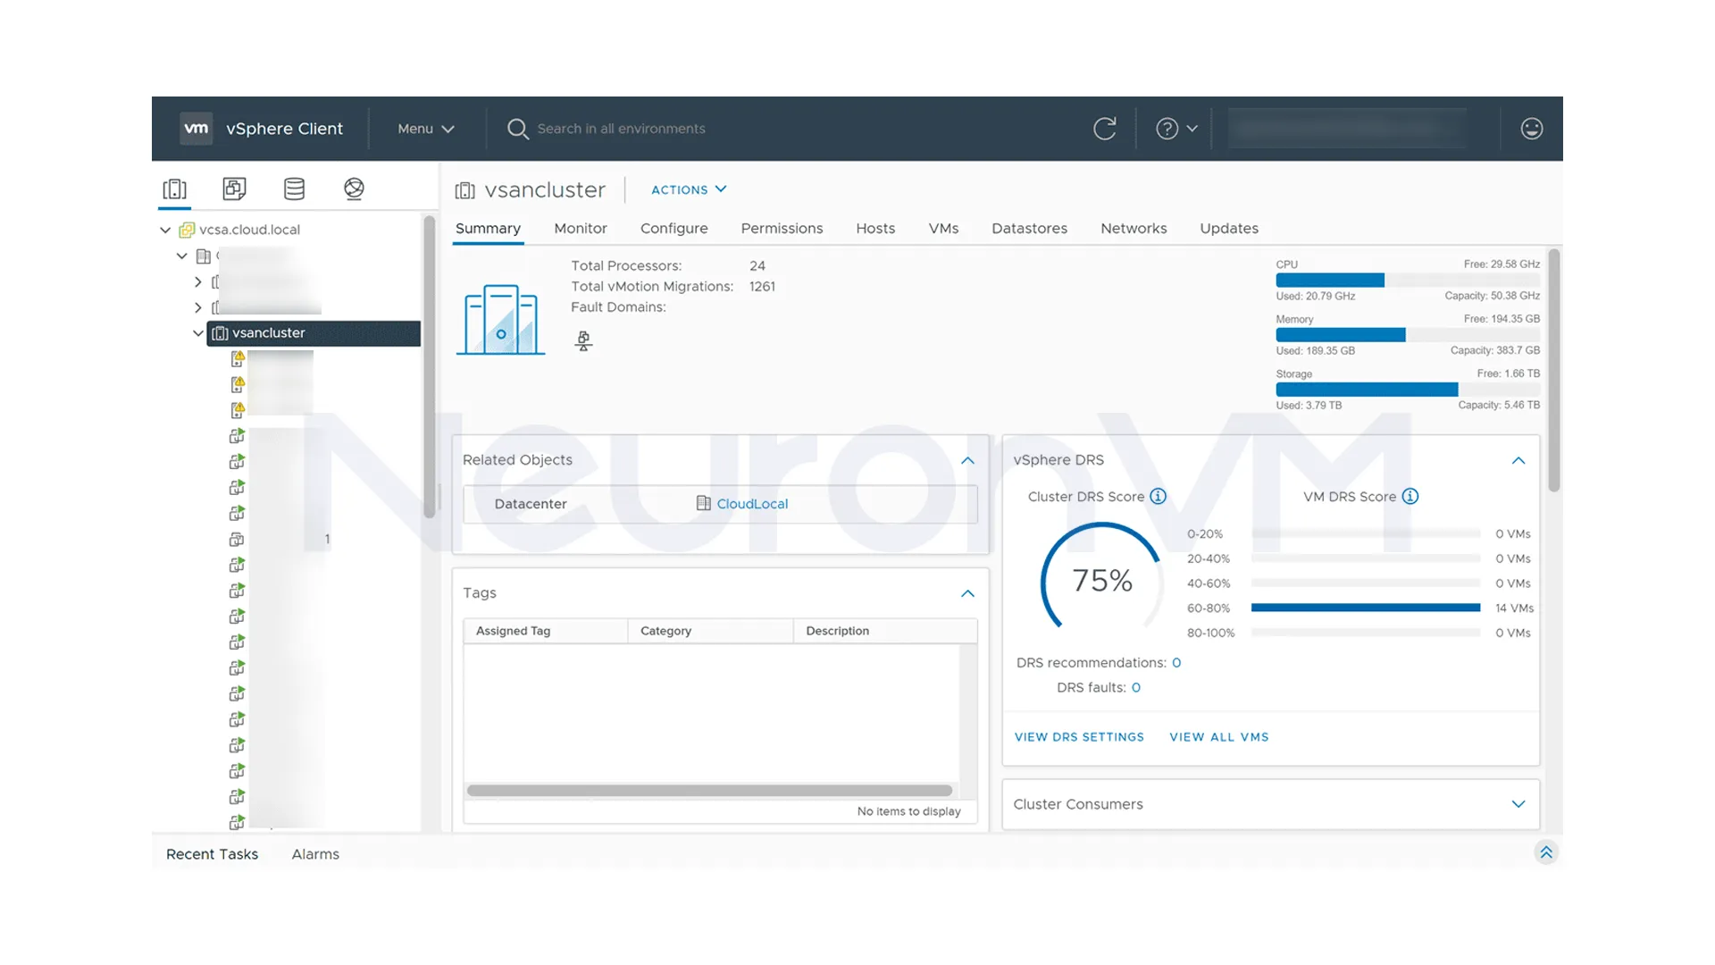
Task: Click the VM DRS Score info icon
Action: (1410, 496)
